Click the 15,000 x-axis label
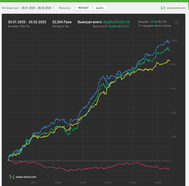 point(83,182)
